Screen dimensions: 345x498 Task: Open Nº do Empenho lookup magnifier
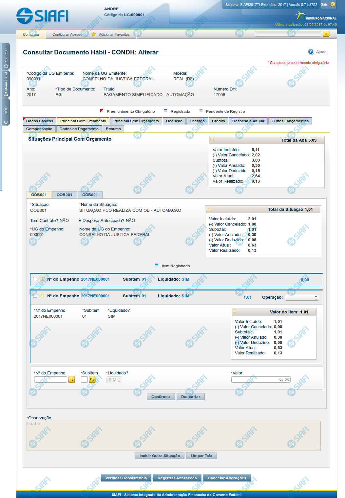coord(71,380)
